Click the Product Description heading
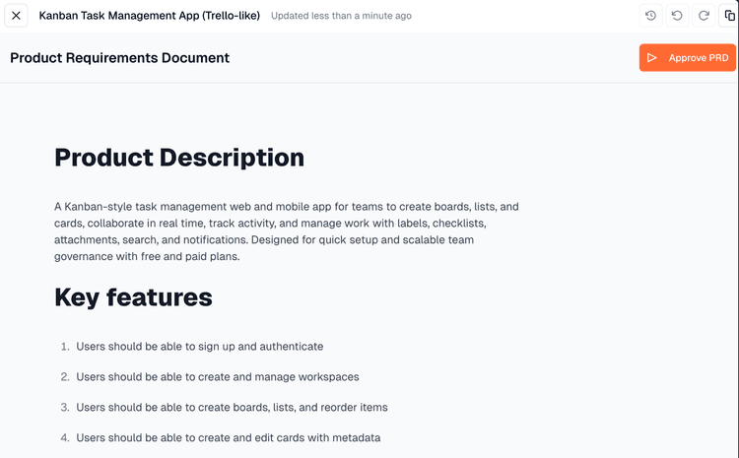Image resolution: width=739 pixels, height=458 pixels. click(179, 158)
